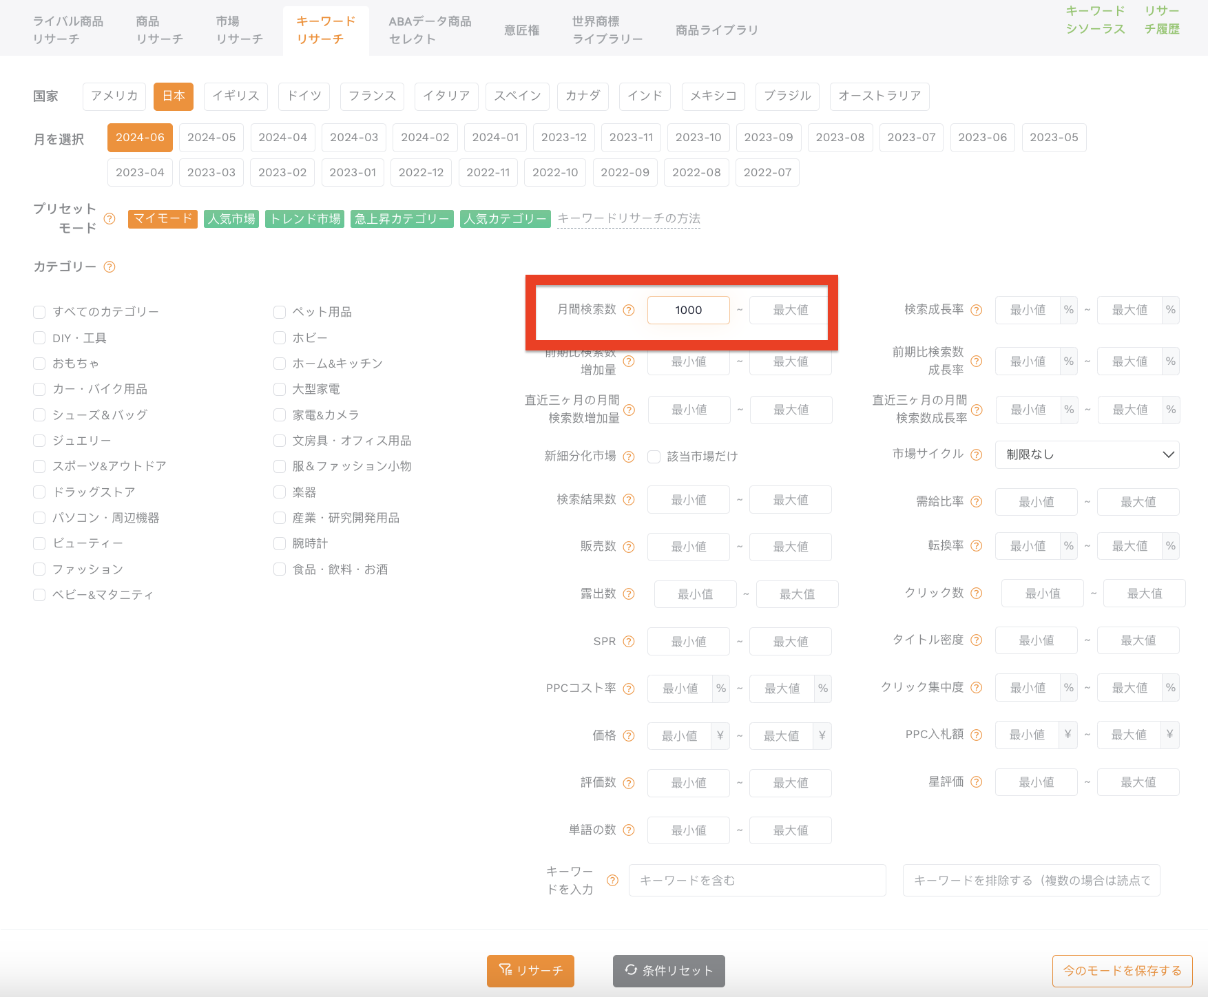Open ABAデータ商品セレクト tab

tap(430, 30)
